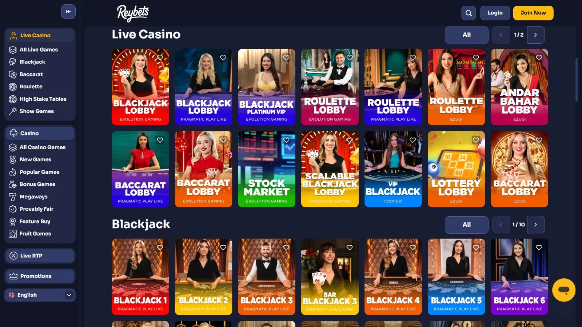Viewport: 582px width, 327px height.
Task: Favorite the Stock Market game heart
Action: pyautogui.click(x=286, y=140)
